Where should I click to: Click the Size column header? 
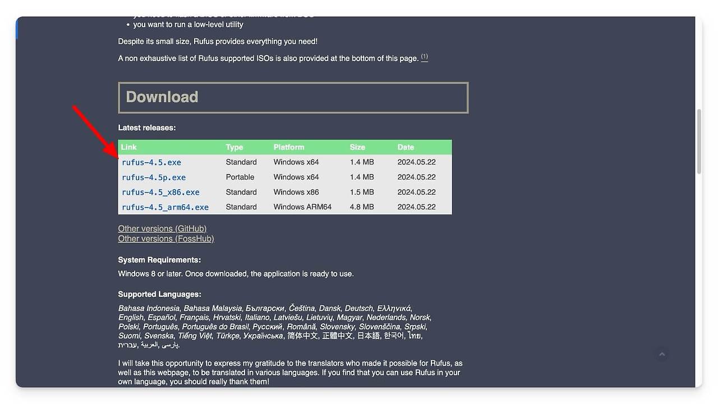(x=357, y=147)
